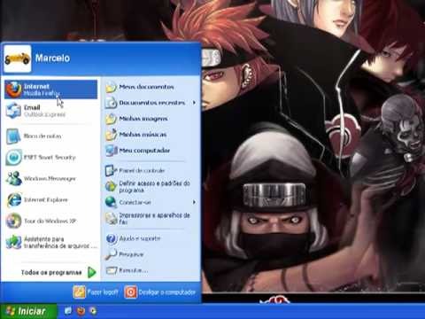
Task: Click Email Outlook Express label text
Action: click(x=44, y=111)
